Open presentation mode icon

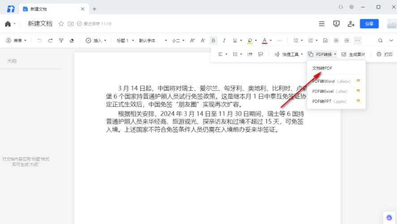pos(336,24)
